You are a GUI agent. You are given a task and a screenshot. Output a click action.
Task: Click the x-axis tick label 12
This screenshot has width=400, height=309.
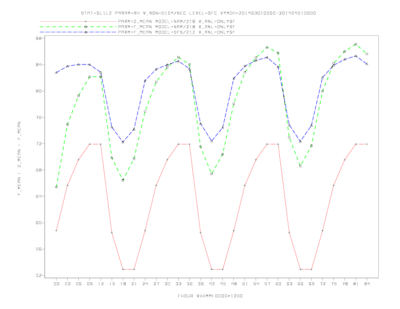pos(101,284)
